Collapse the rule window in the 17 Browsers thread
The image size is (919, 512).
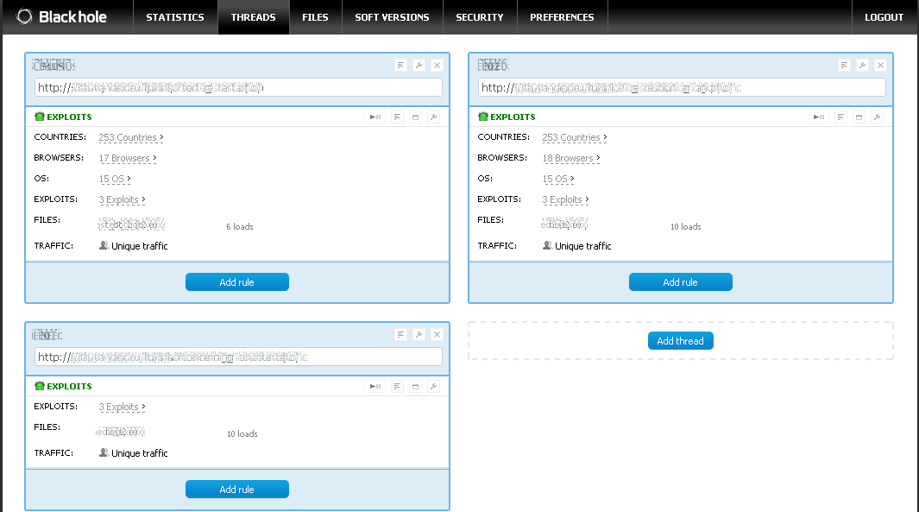tap(415, 117)
